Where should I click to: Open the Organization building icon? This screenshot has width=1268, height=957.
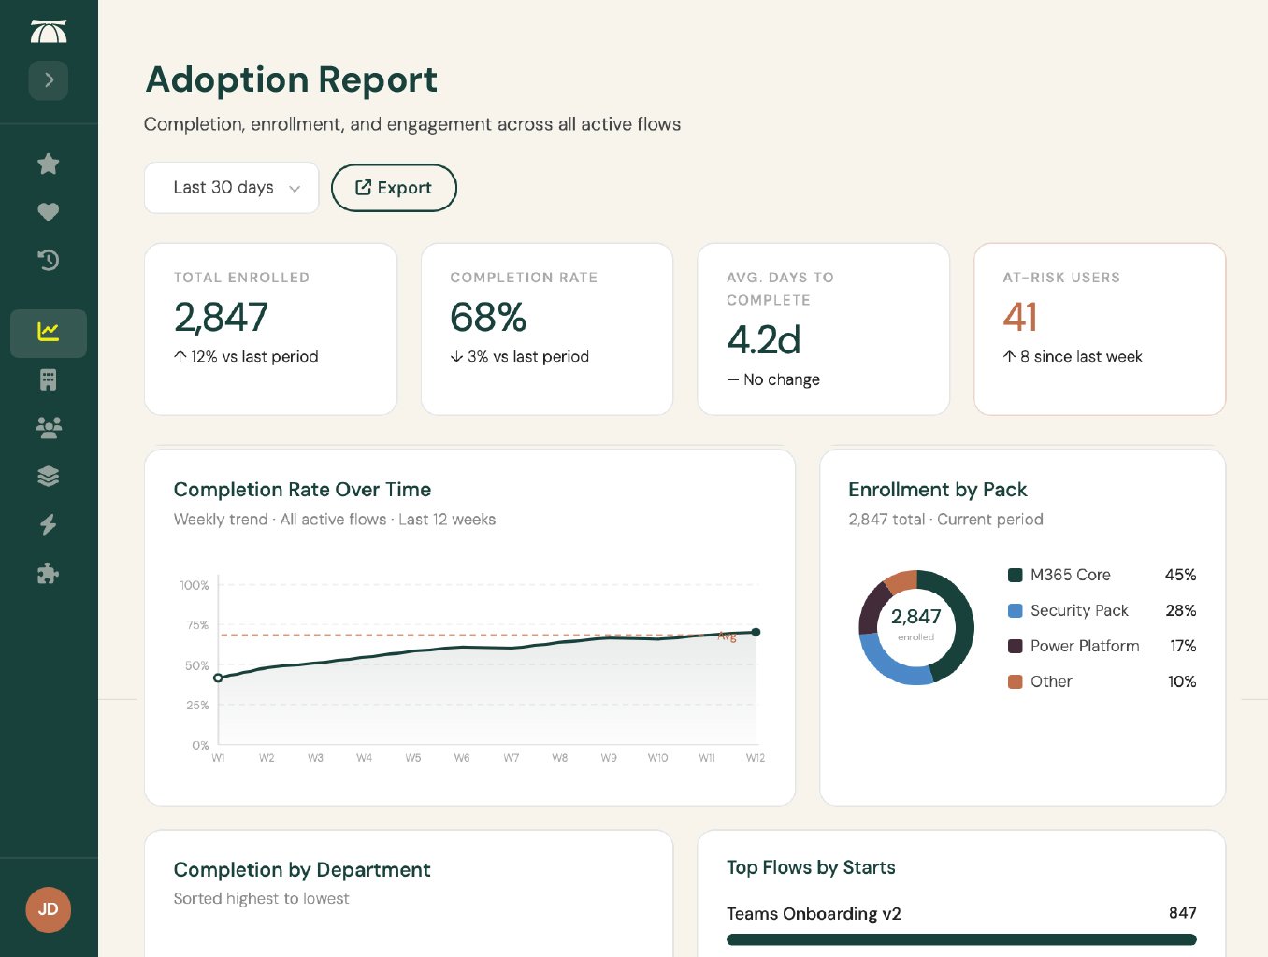pyautogui.click(x=48, y=379)
